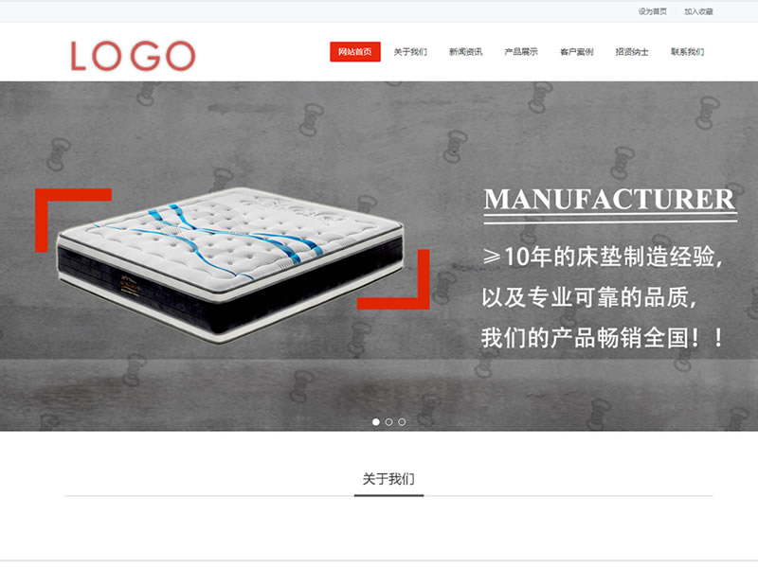Go to 关于我们 in navigation bar
Screen dimensions: 758x568
pyautogui.click(x=410, y=52)
